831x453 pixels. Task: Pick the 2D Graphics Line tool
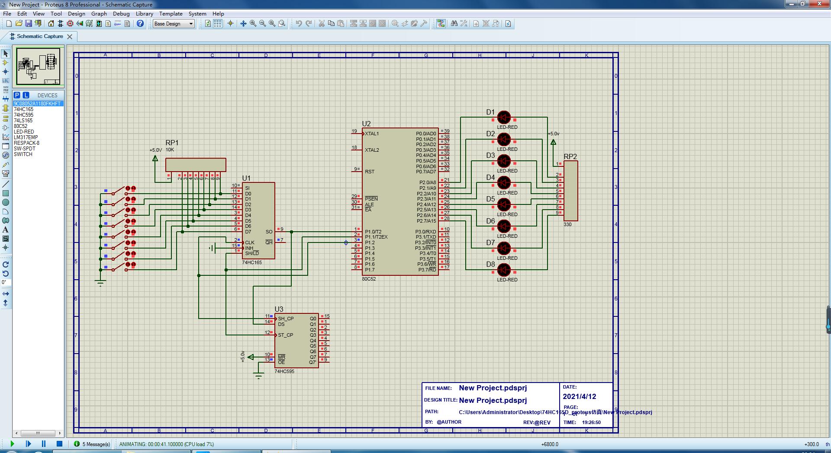tap(6, 184)
